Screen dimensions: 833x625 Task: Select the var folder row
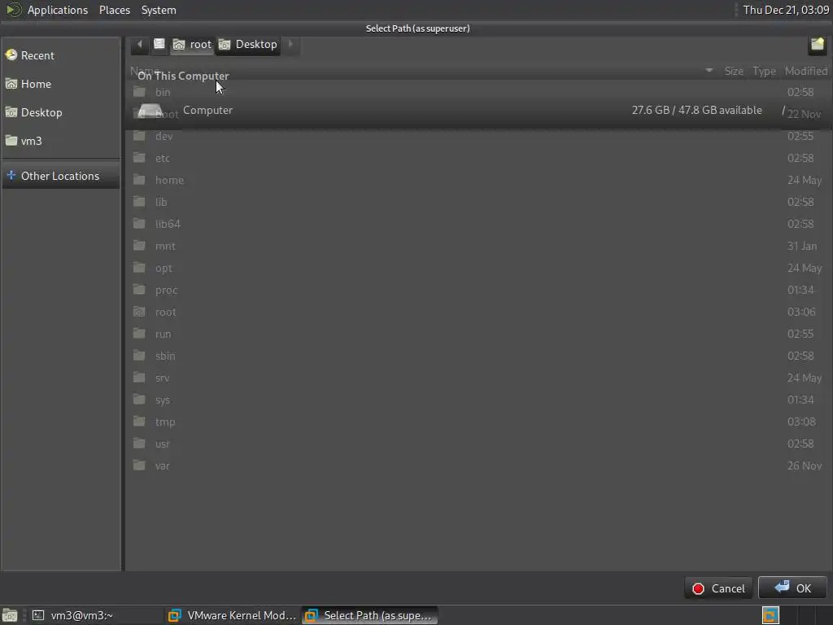[x=479, y=466]
